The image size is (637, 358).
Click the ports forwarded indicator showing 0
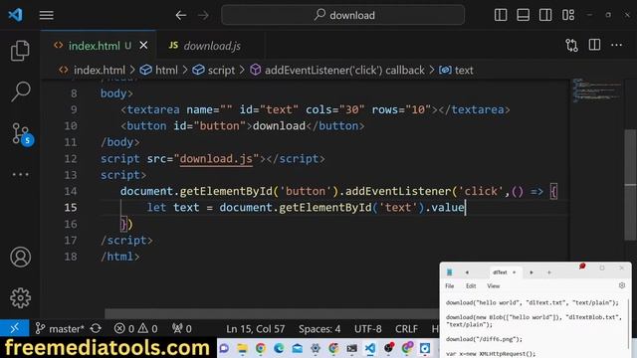pyautogui.click(x=182, y=328)
